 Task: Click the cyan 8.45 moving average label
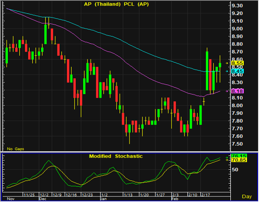tap(238, 71)
